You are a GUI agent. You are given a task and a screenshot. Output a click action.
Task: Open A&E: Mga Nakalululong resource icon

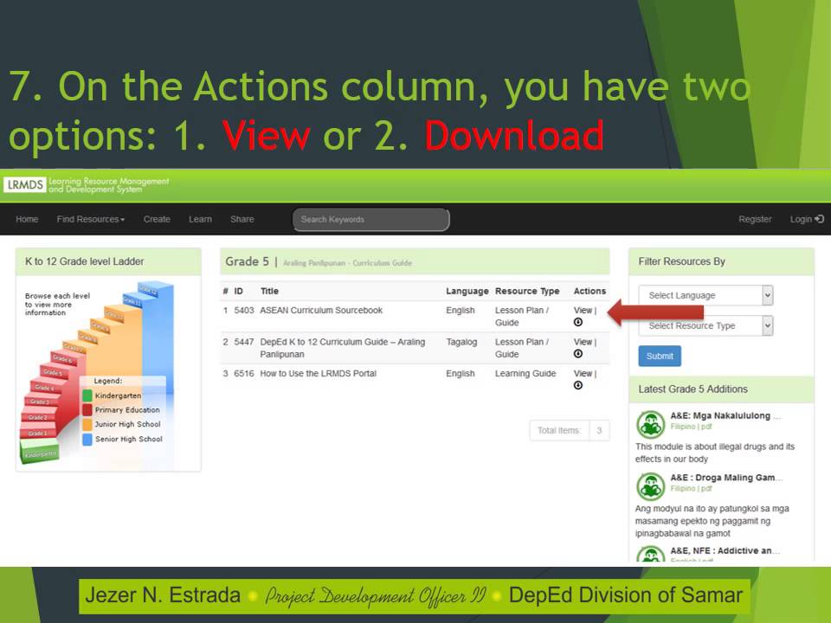(x=650, y=424)
